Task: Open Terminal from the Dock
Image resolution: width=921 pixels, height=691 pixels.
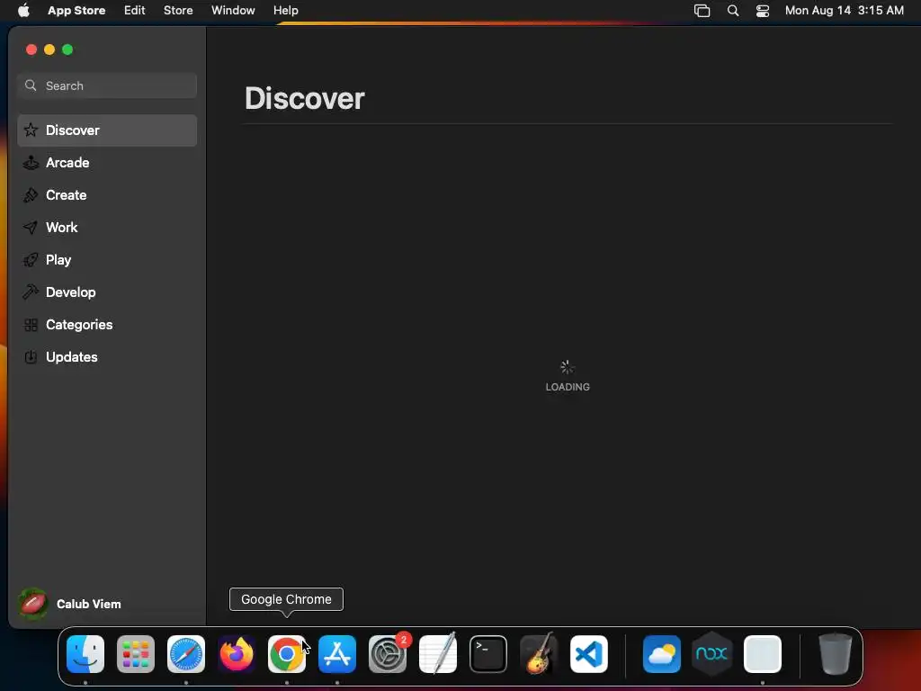Action: (488, 654)
